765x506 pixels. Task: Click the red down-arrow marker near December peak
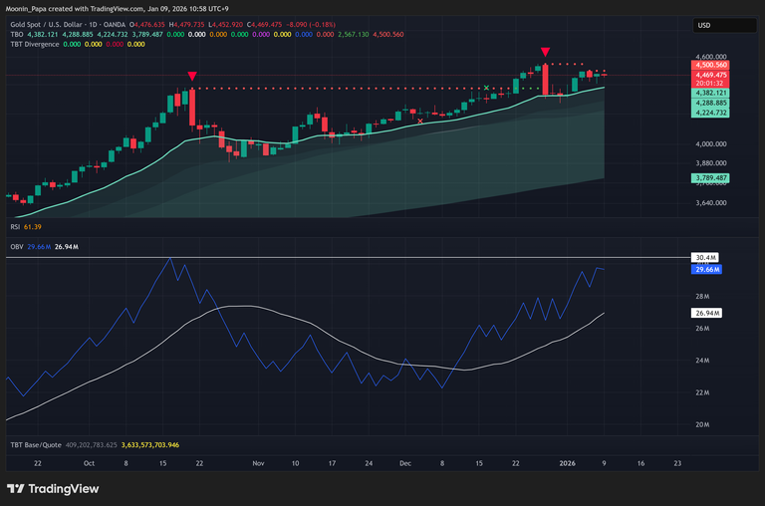pos(545,52)
